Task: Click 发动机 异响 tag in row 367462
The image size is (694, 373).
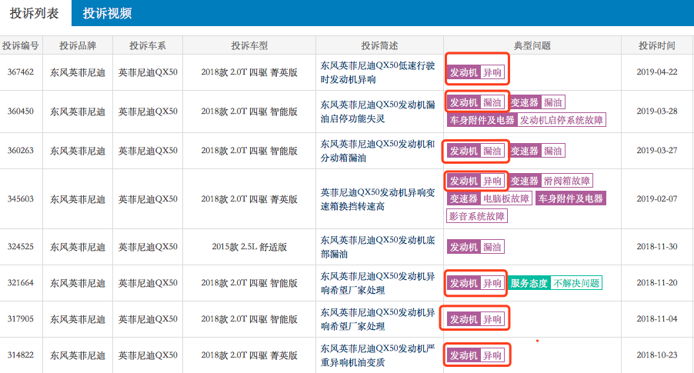Action: 475,72
